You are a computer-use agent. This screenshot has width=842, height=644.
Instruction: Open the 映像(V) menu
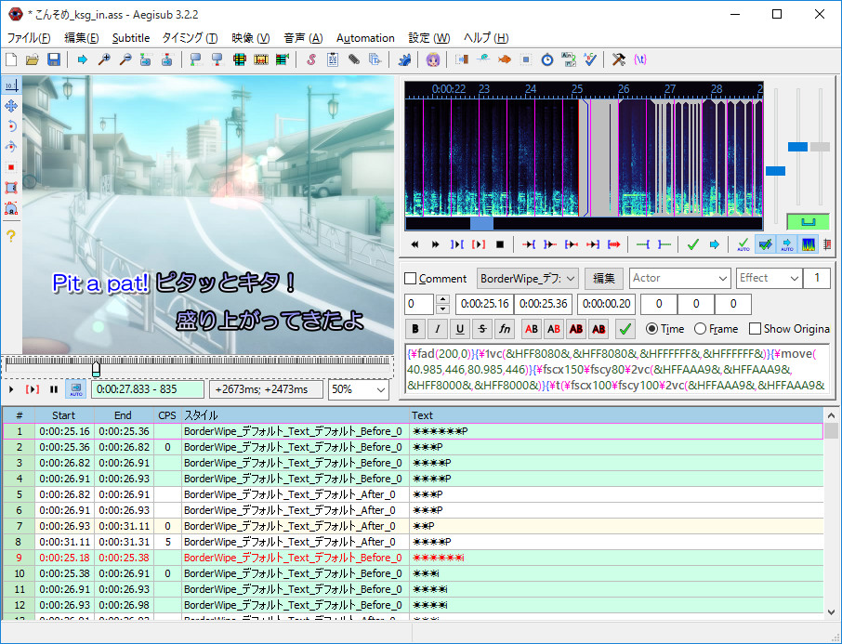pos(251,38)
